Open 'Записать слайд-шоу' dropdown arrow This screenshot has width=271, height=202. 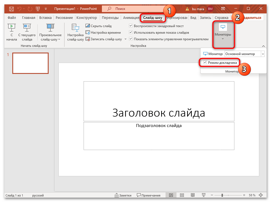[125, 39]
